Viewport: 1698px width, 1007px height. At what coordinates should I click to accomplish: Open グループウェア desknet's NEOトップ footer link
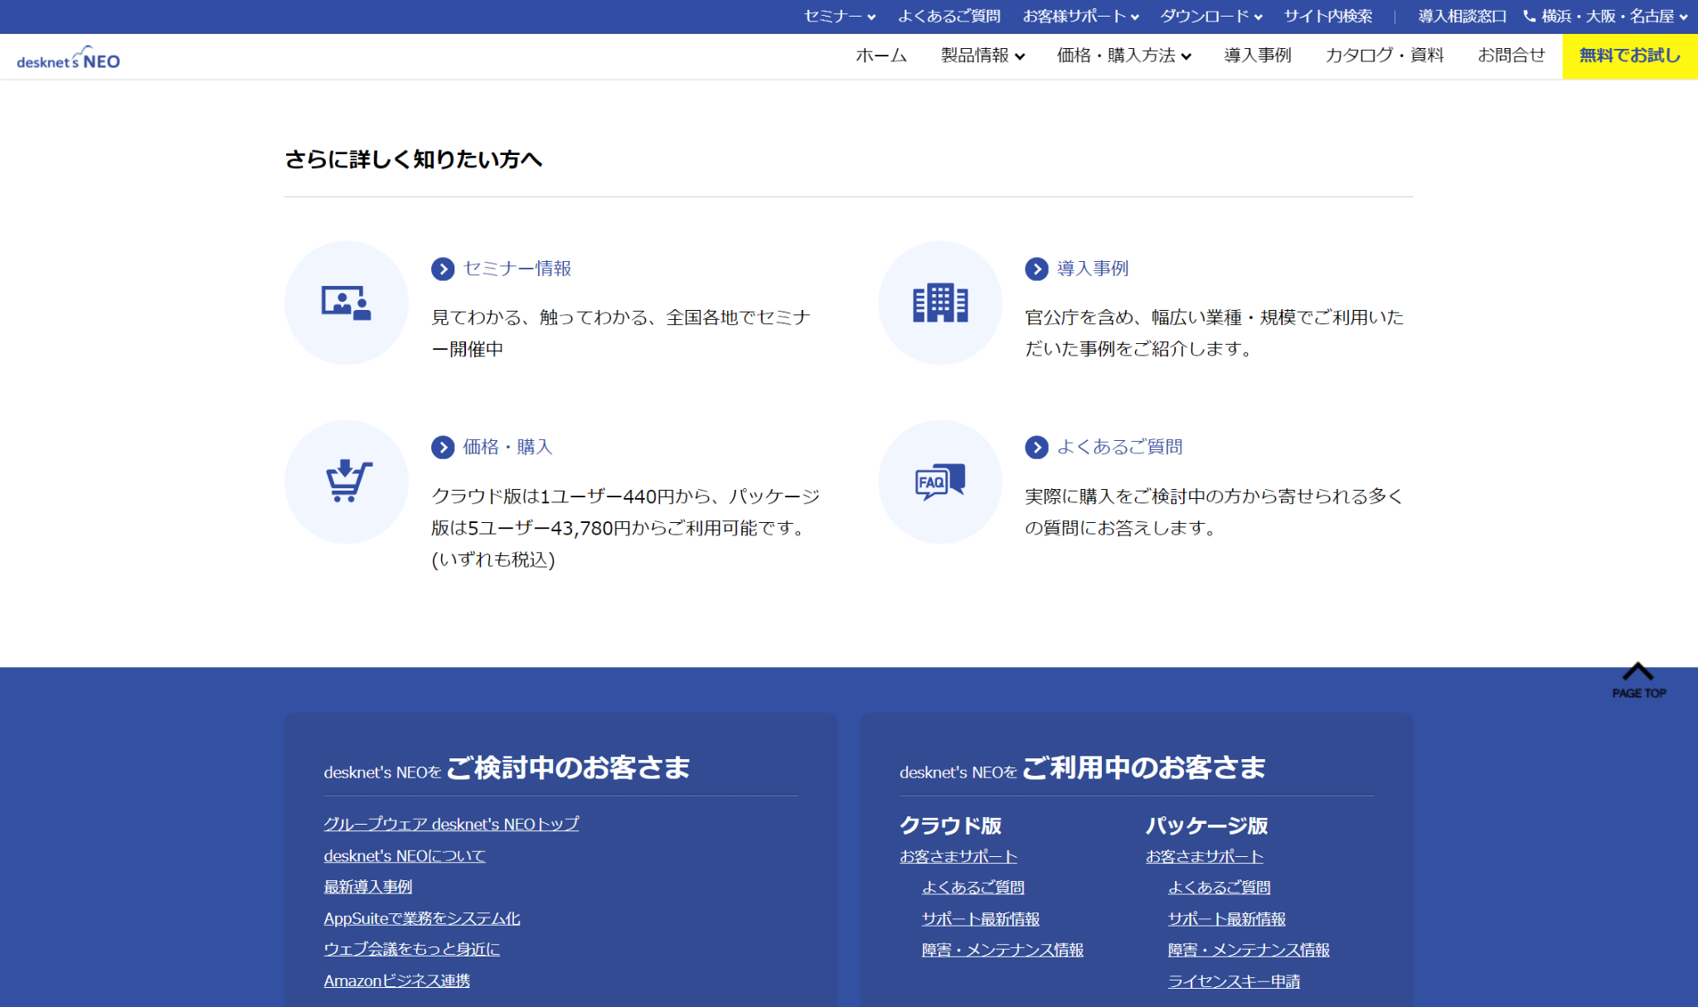click(451, 824)
